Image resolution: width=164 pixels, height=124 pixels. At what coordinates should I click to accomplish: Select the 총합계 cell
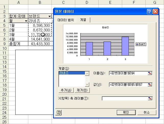pyautogui.click(x=18, y=44)
